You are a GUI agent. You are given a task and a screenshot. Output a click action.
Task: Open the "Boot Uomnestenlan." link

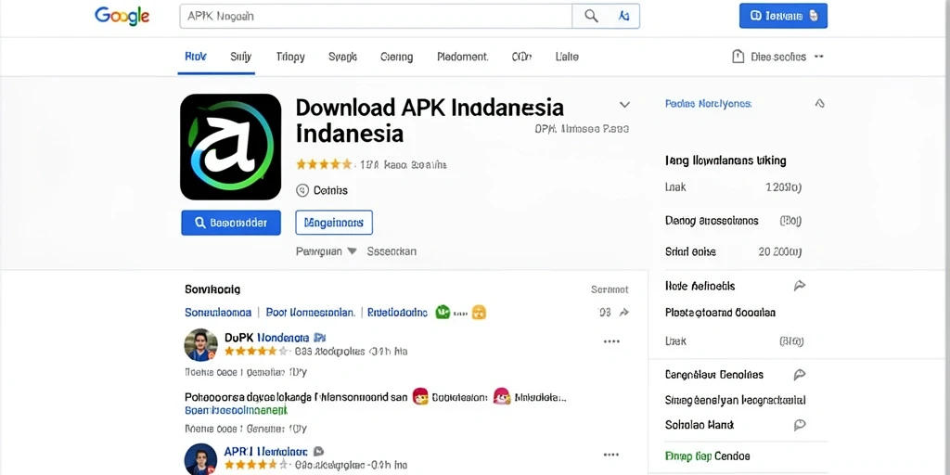click(x=310, y=313)
